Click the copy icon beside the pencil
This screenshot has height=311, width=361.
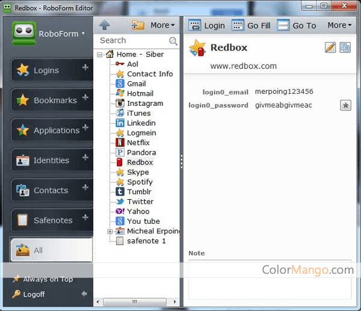[345, 48]
